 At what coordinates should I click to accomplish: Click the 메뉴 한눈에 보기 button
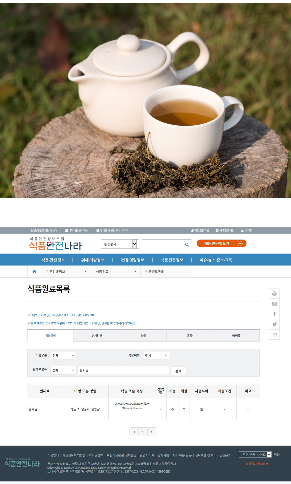pos(221,244)
